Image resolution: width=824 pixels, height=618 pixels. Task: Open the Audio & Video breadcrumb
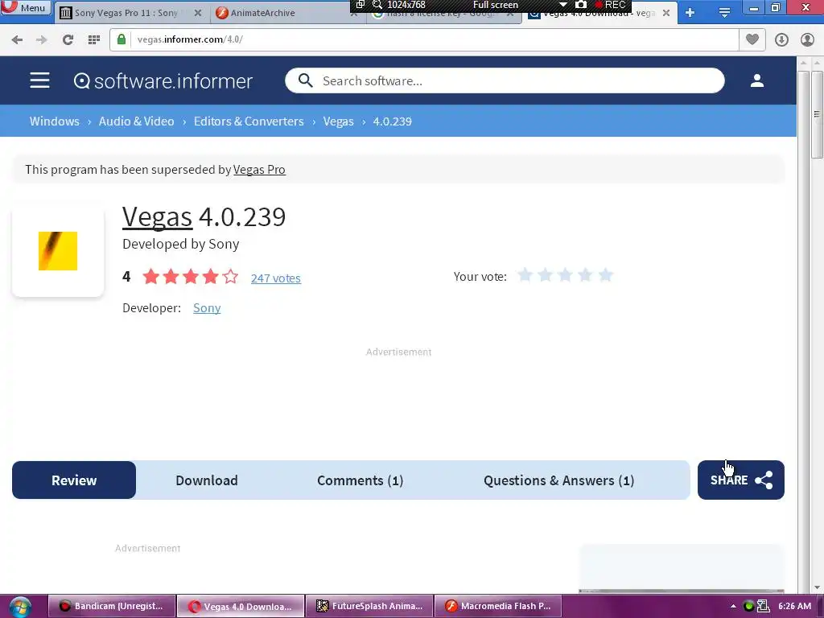tap(136, 122)
